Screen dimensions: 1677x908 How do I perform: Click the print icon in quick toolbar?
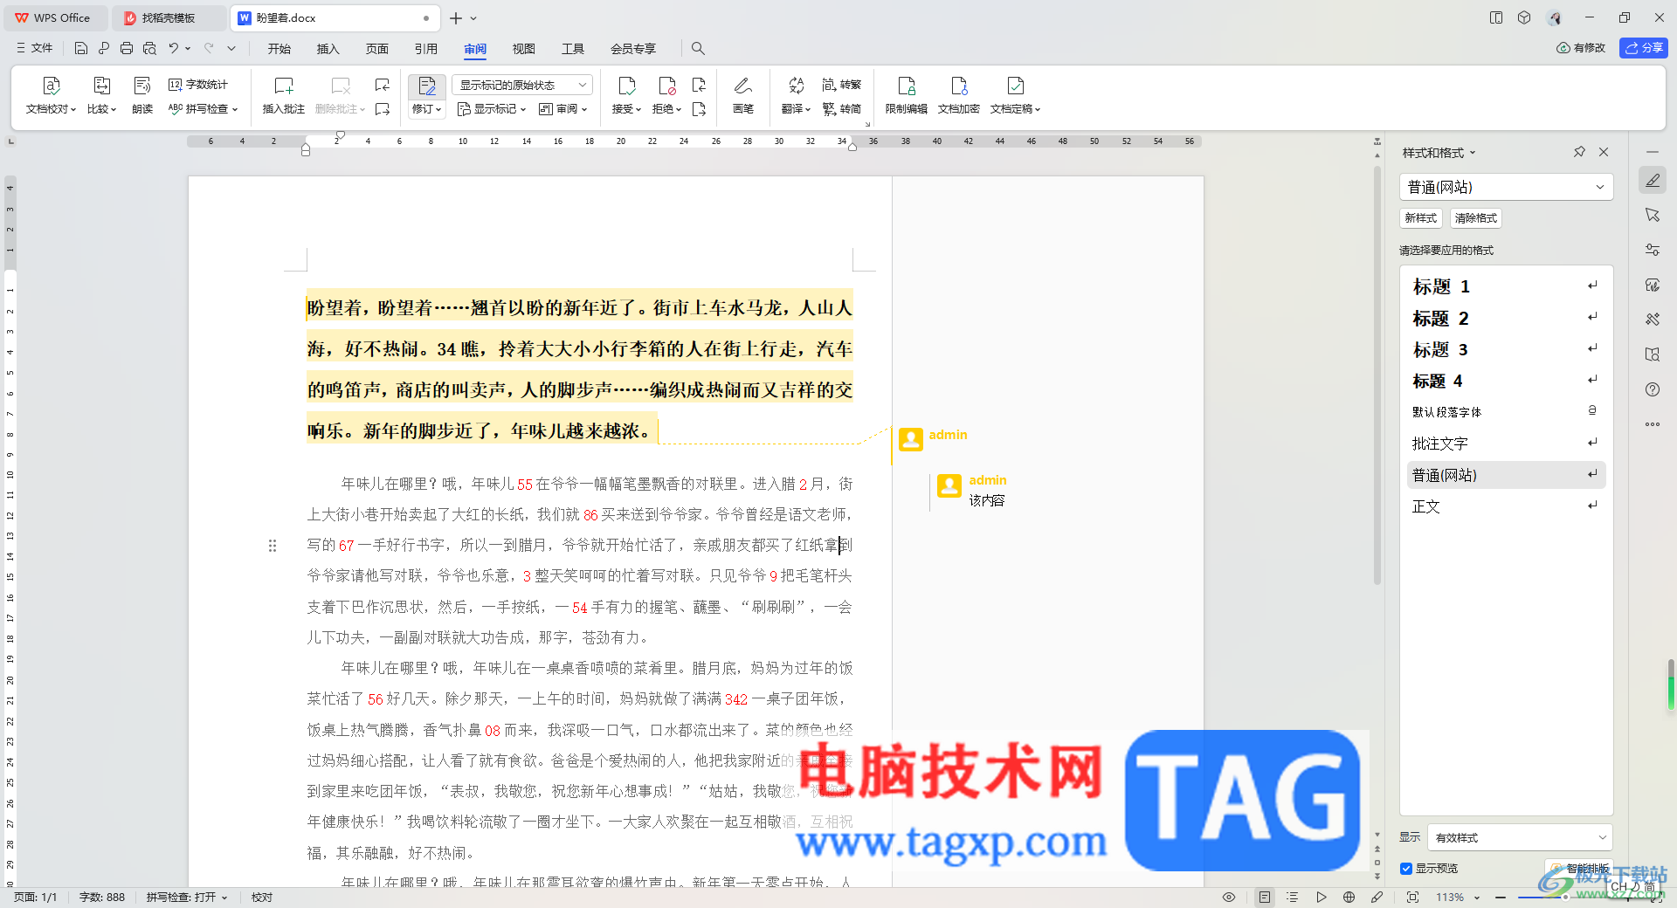tap(127, 48)
